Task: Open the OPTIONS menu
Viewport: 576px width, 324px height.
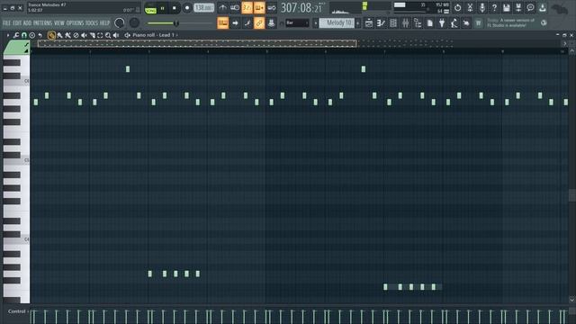Action: (75, 23)
